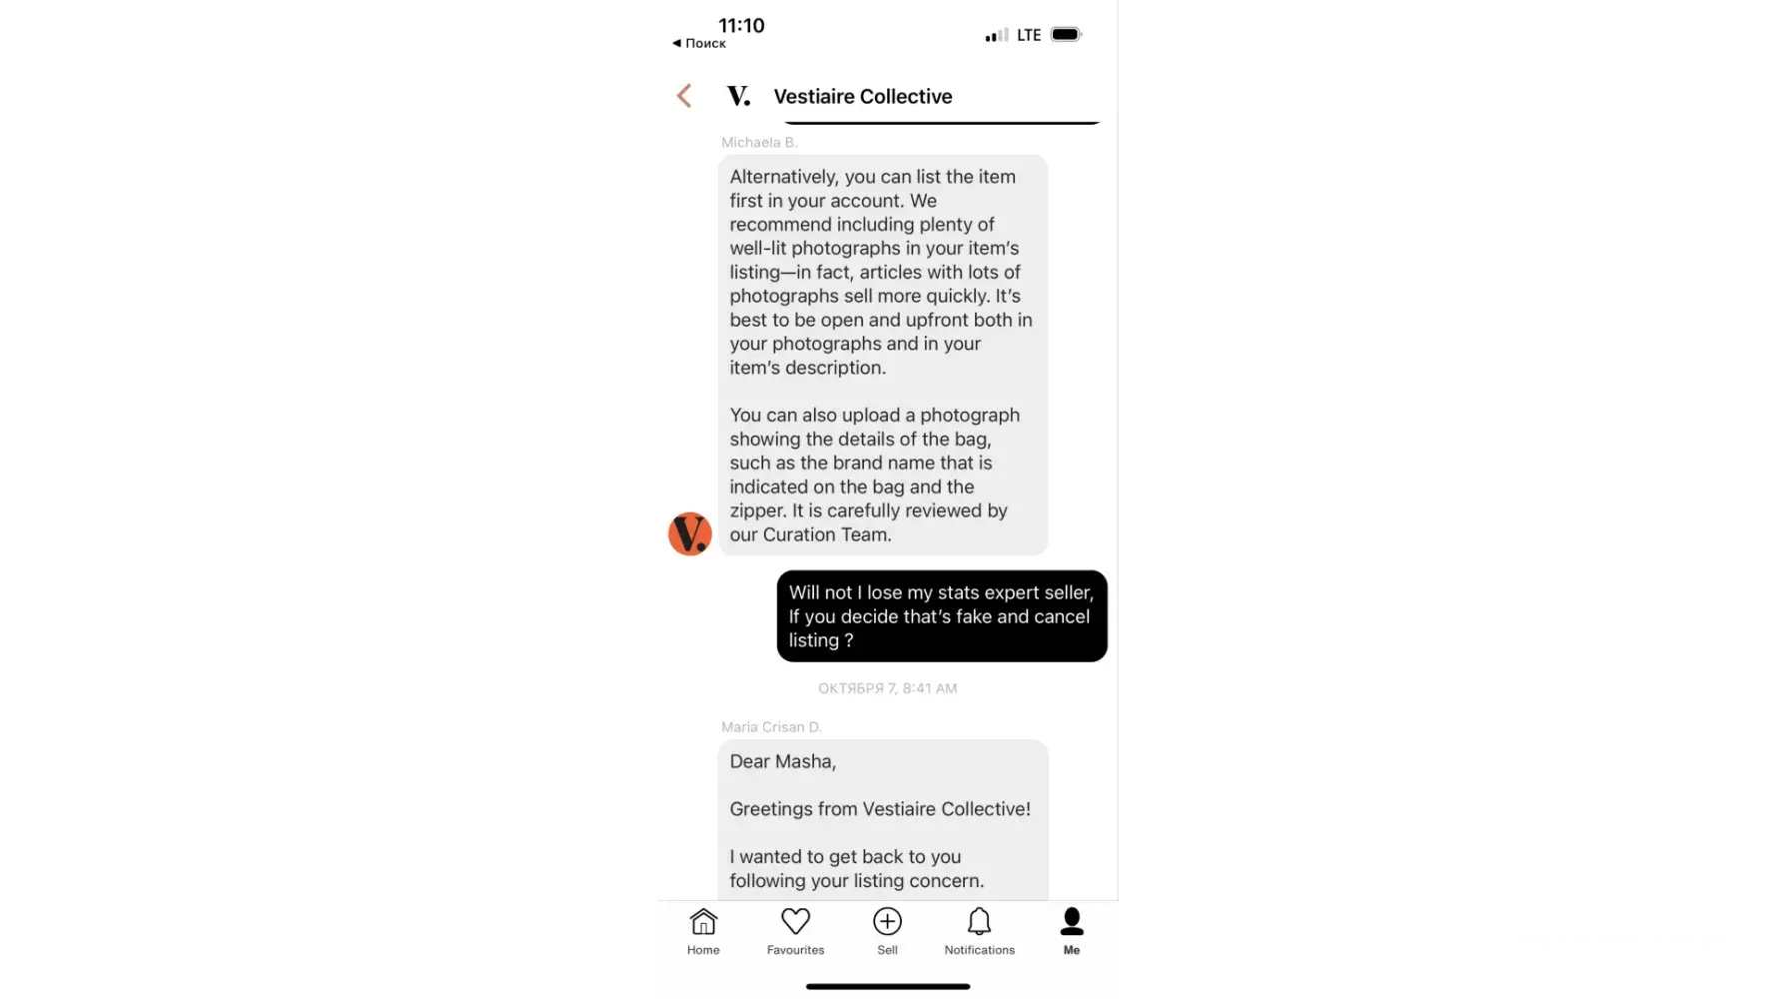Tap the black expert seller question bubble
Viewport: 1776px width, 999px height.
point(942,616)
